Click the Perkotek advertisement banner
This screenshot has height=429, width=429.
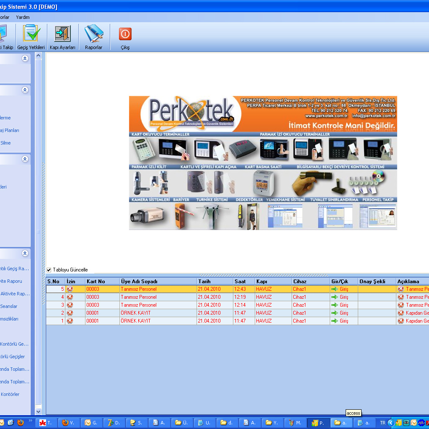point(263,163)
